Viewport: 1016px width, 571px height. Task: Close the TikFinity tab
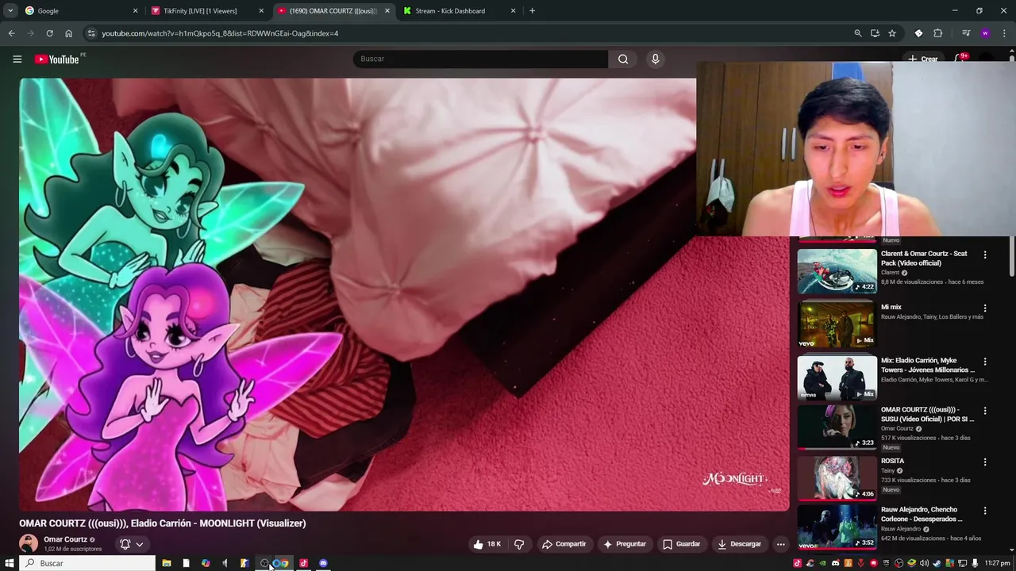(x=261, y=11)
